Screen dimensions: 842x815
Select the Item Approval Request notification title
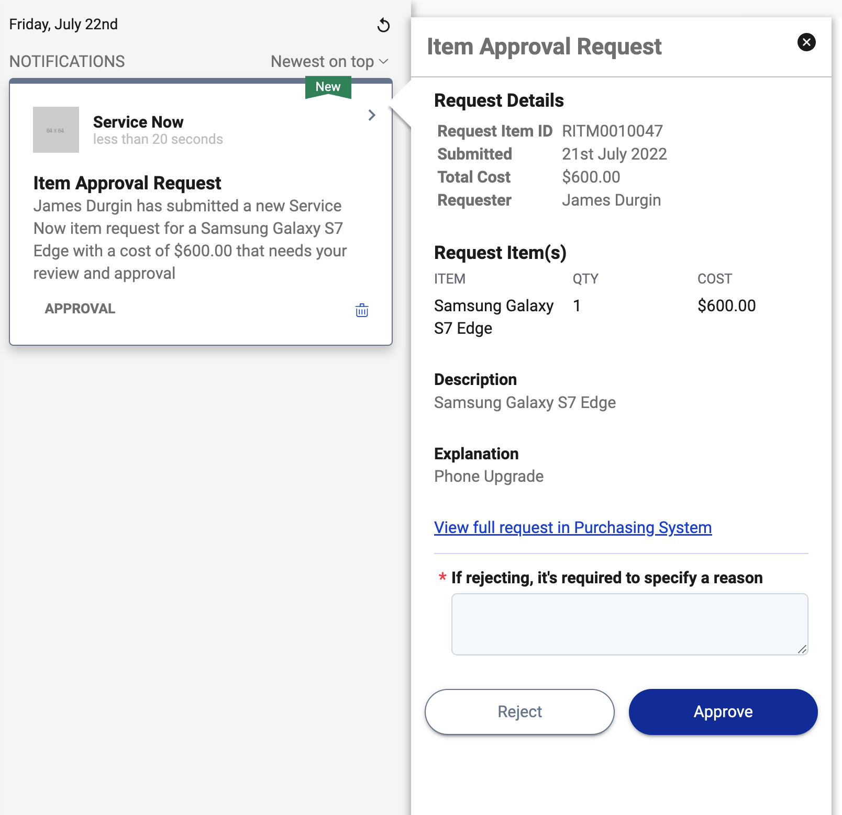[127, 183]
